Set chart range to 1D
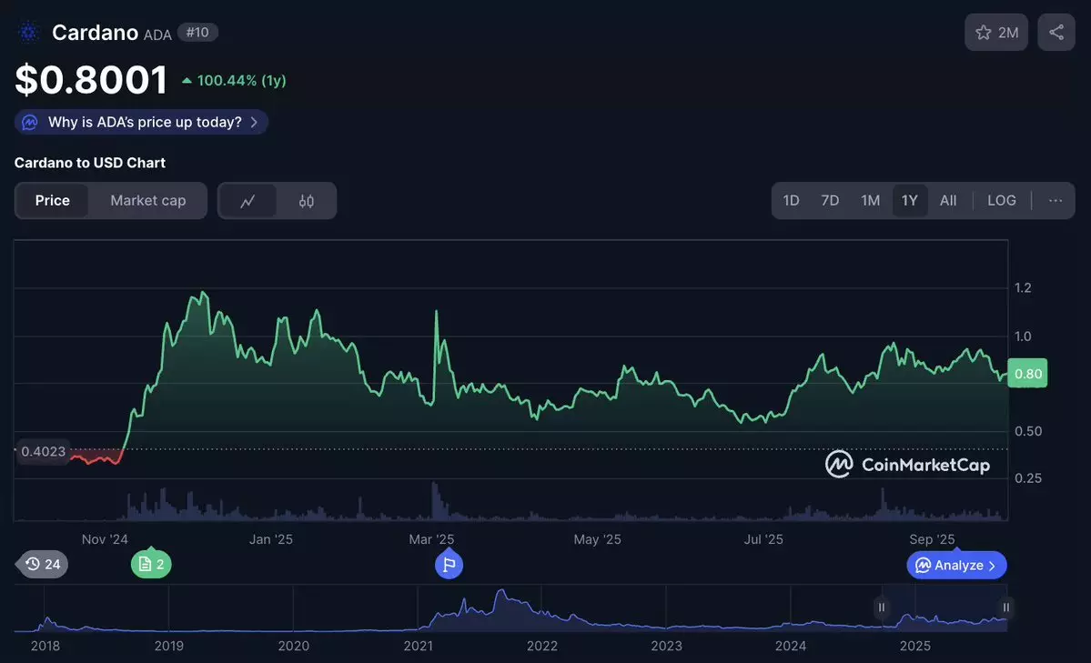Image resolution: width=1091 pixels, height=663 pixels. [791, 200]
